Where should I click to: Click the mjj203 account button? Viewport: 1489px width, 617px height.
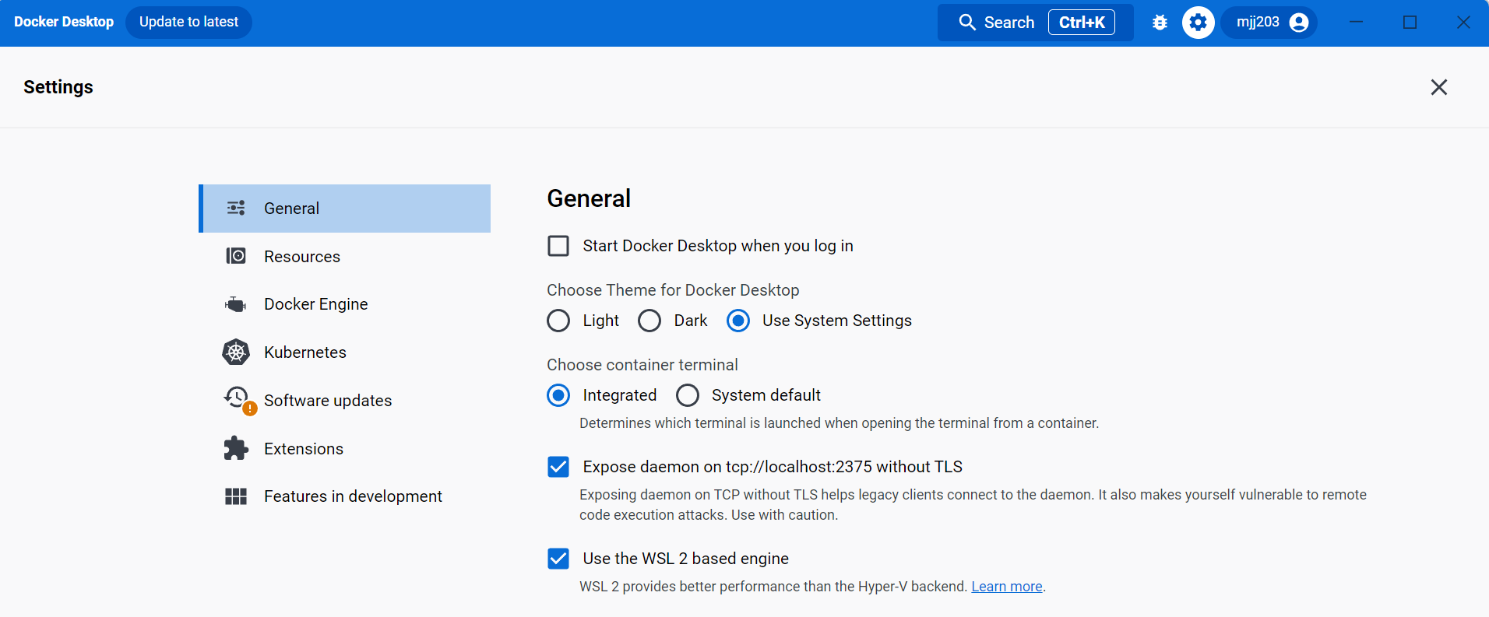click(x=1269, y=23)
